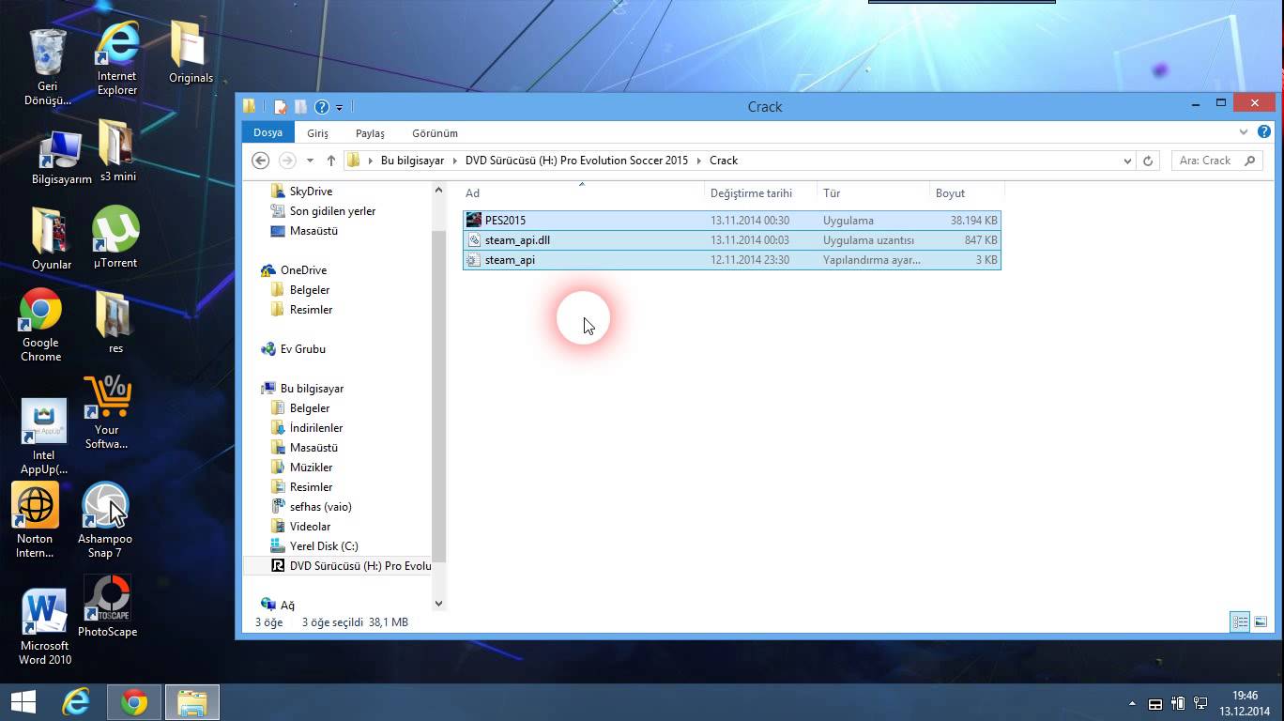
Task: Click the Windows Start button
Action: pyautogui.click(x=23, y=702)
